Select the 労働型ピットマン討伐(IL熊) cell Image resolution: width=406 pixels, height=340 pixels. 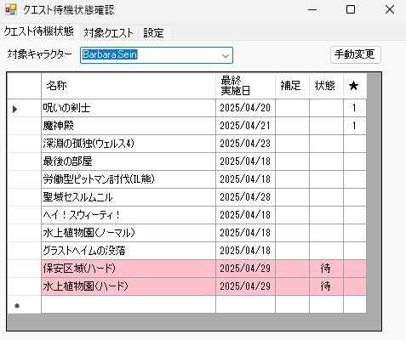(x=129, y=179)
